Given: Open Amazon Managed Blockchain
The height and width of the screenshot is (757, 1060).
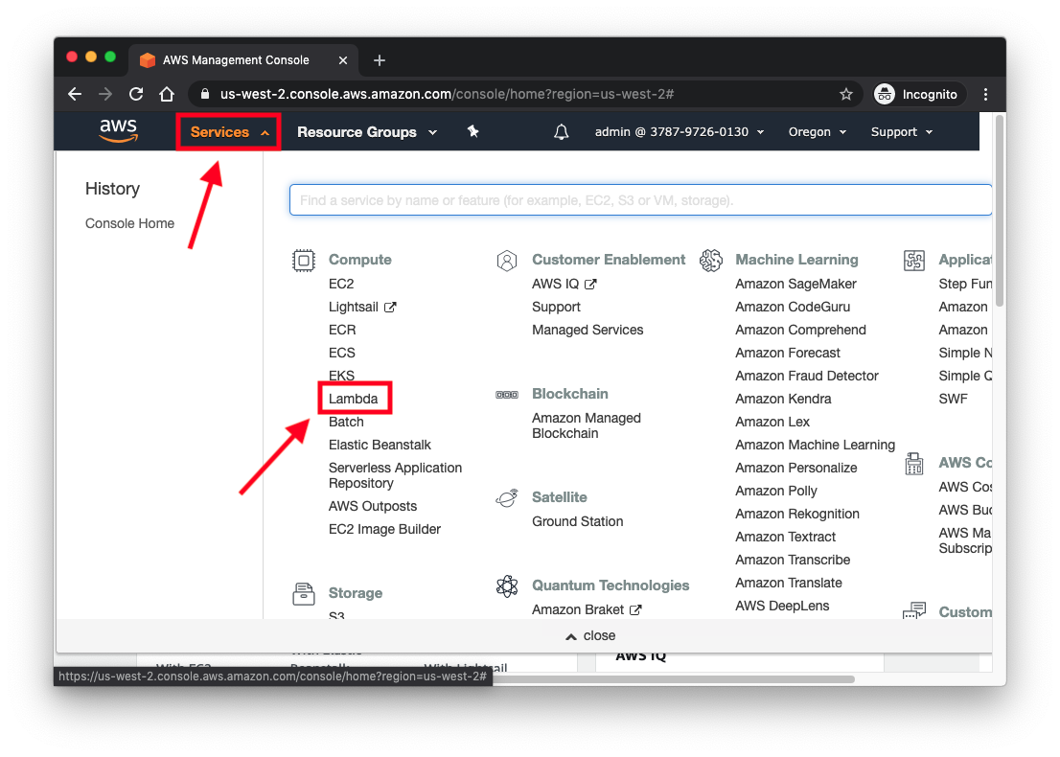Looking at the screenshot, I should click(587, 425).
